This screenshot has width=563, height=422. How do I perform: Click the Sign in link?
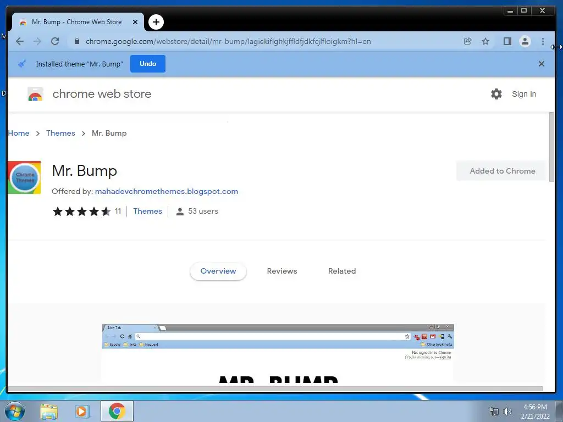pyautogui.click(x=524, y=94)
